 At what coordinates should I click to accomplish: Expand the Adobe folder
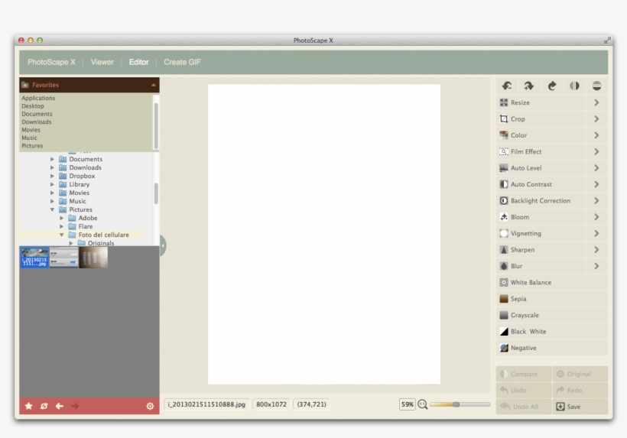pyautogui.click(x=62, y=218)
